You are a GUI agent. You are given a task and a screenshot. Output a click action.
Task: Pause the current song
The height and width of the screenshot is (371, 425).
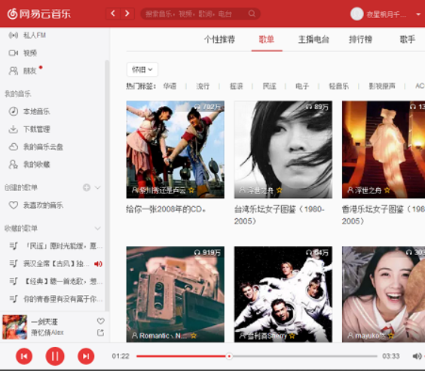click(55, 356)
